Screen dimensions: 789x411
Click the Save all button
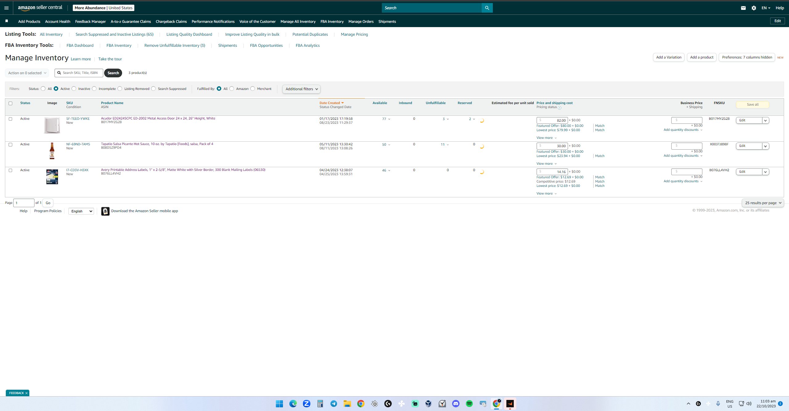[x=753, y=105]
